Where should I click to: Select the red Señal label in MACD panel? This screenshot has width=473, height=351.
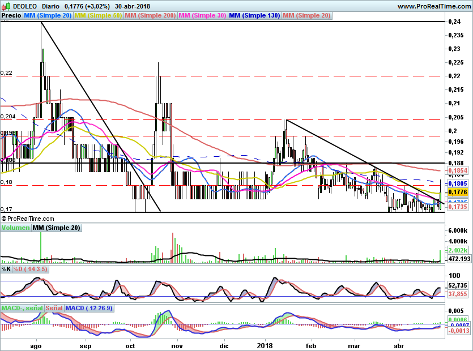click(x=54, y=308)
